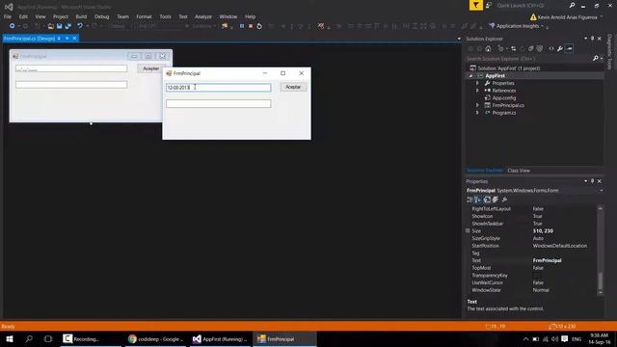Open the Format menu
This screenshot has width=617, height=347.
144,16
